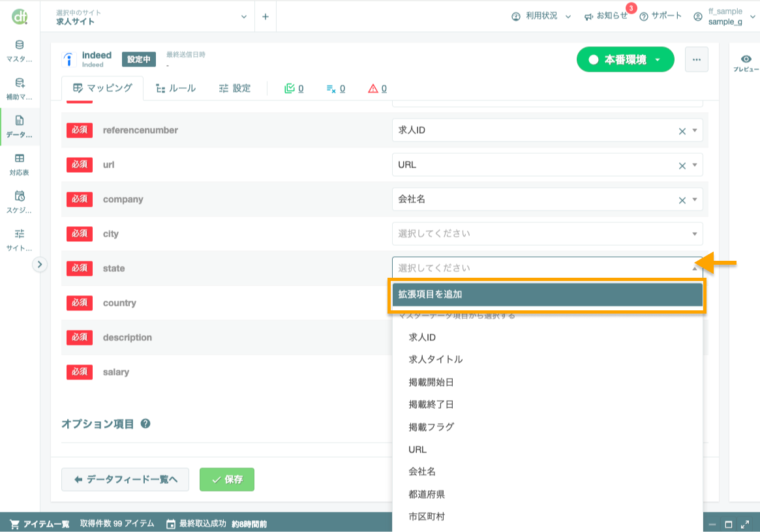Switch to the 設定 tab
The width and height of the screenshot is (760, 532).
pos(235,88)
